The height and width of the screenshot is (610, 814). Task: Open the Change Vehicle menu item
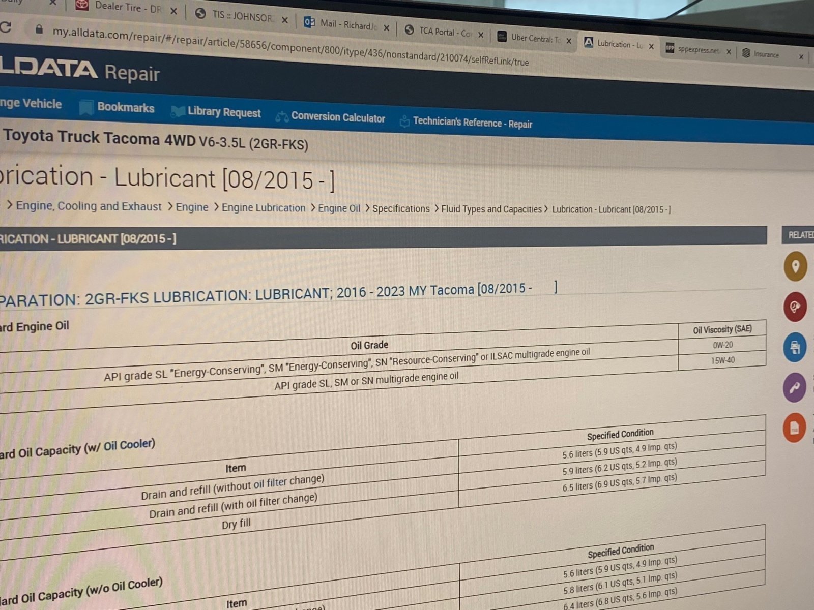click(31, 103)
